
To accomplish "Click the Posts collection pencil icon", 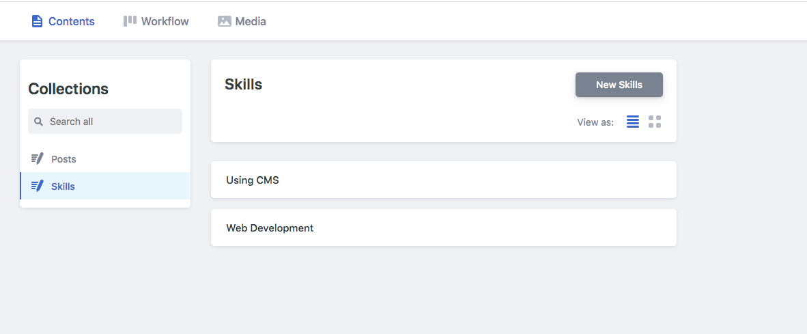I will 37,158.
